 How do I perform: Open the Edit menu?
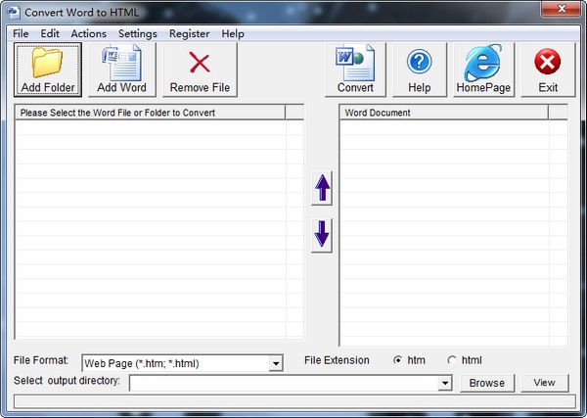(x=50, y=33)
